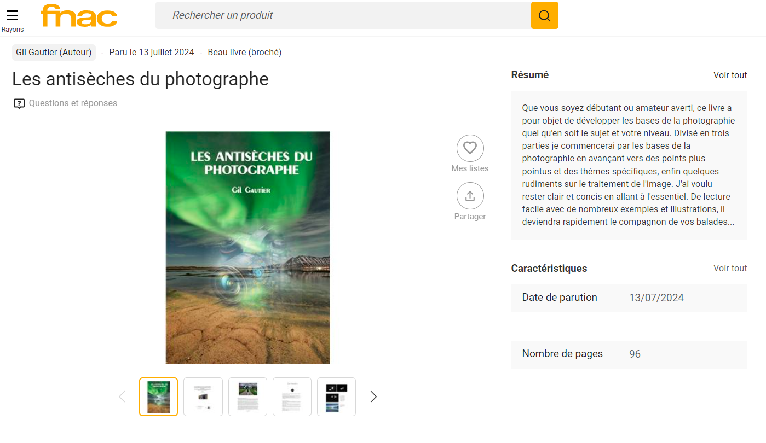Click the fnac logo

[x=79, y=15]
